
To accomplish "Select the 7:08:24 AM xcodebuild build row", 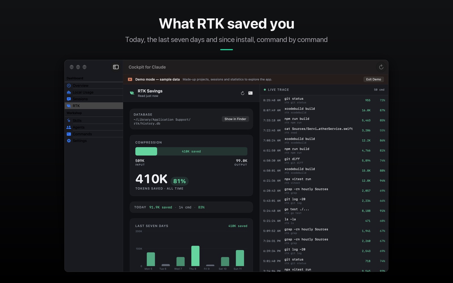I will [x=324, y=140].
